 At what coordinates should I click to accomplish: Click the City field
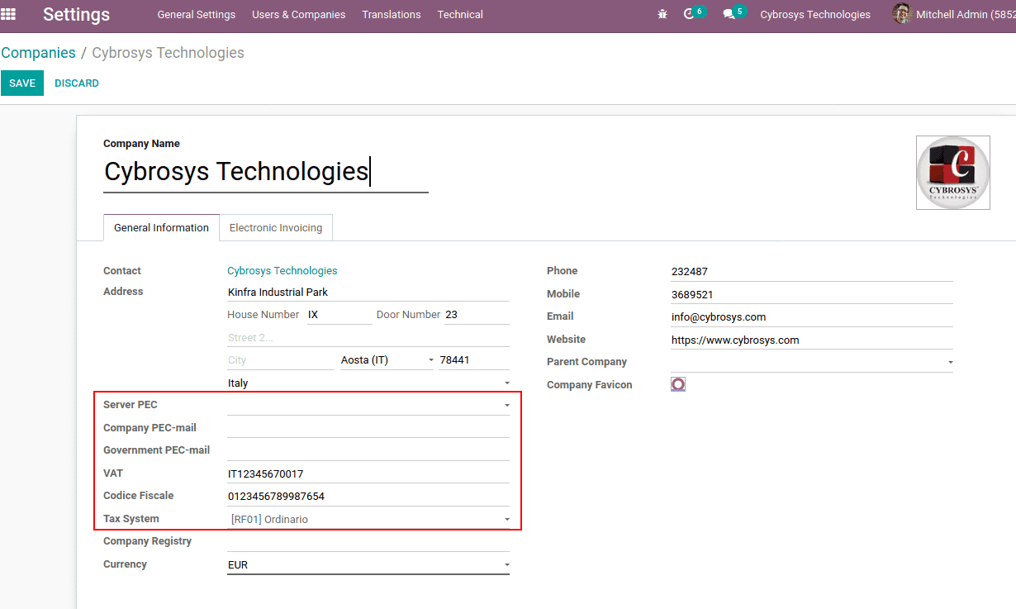coord(281,360)
